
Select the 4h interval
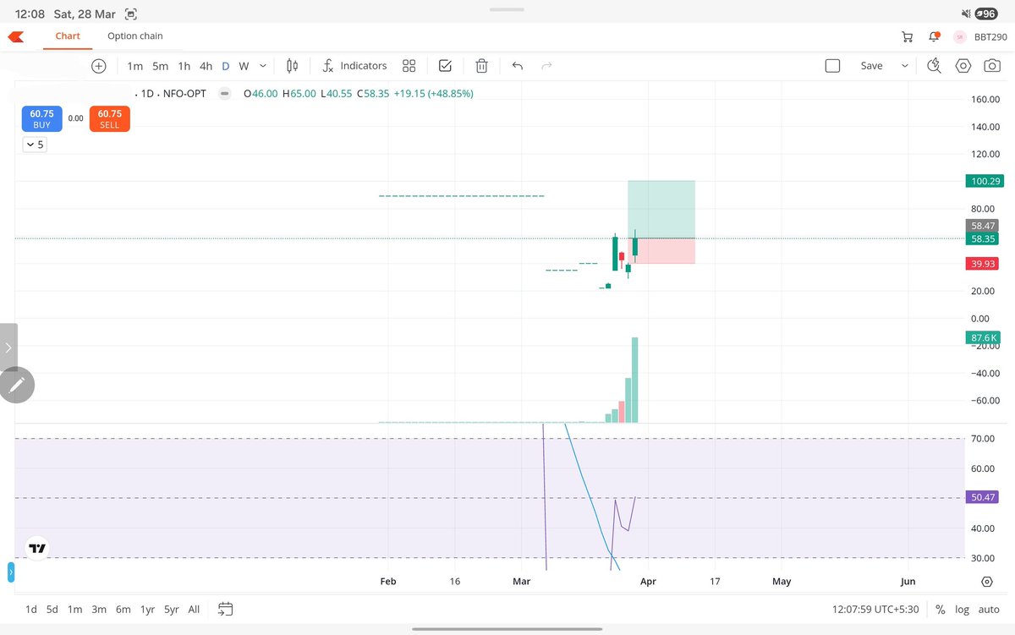(206, 66)
